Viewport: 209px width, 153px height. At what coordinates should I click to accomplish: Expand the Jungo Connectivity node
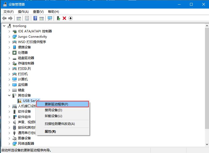click(9, 37)
